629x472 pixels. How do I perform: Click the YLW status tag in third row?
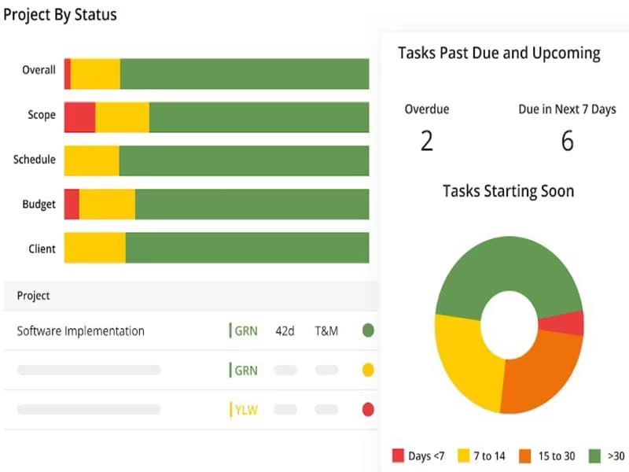coord(246,410)
